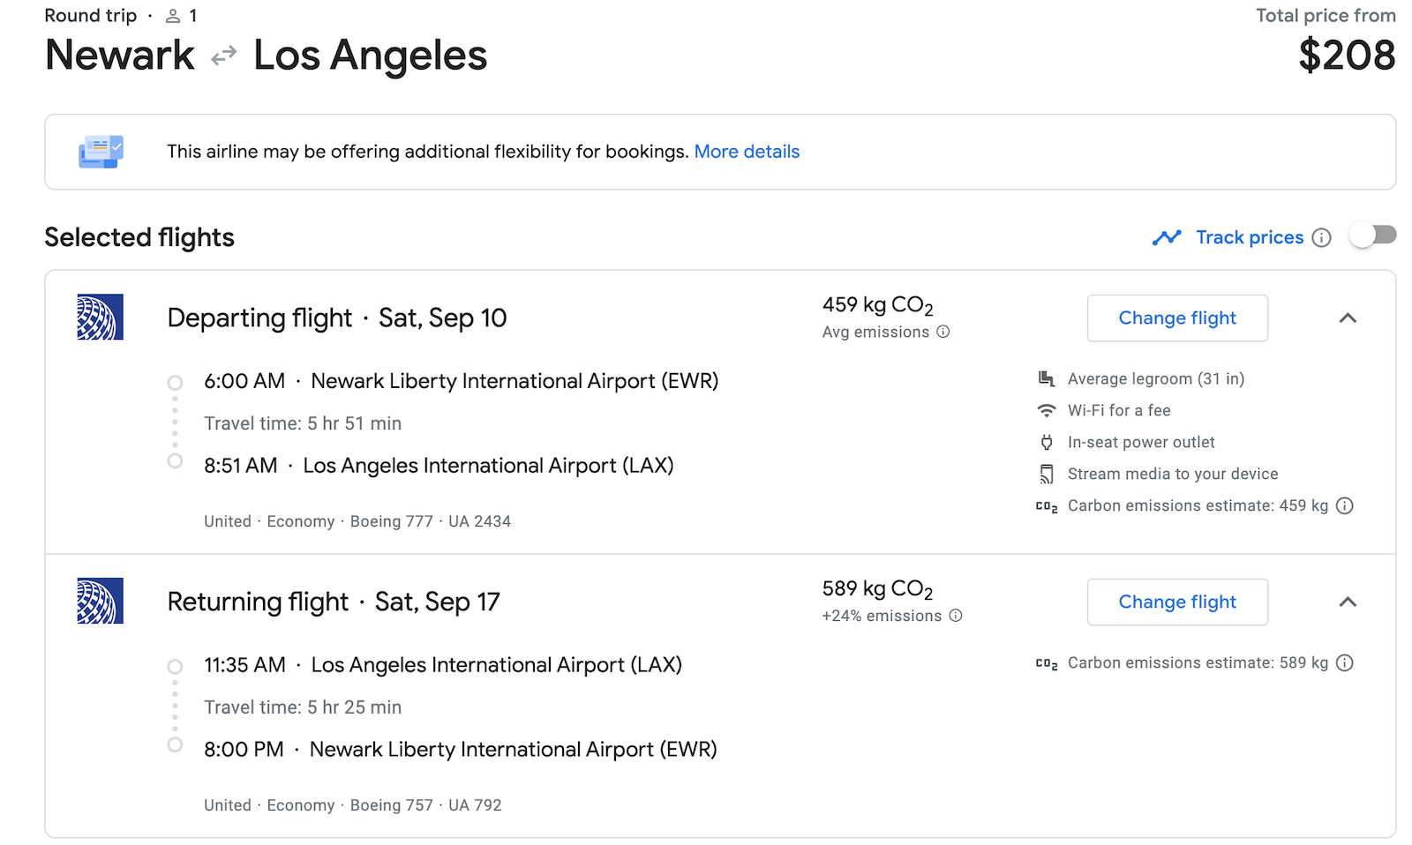Click the Track prices trend-line icon

tap(1167, 237)
